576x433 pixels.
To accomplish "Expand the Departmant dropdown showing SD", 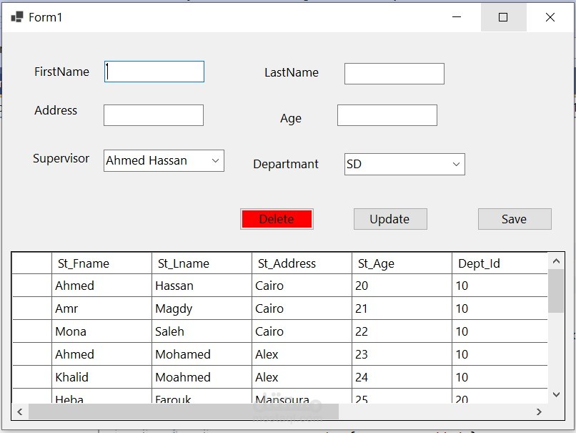I will point(404,164).
